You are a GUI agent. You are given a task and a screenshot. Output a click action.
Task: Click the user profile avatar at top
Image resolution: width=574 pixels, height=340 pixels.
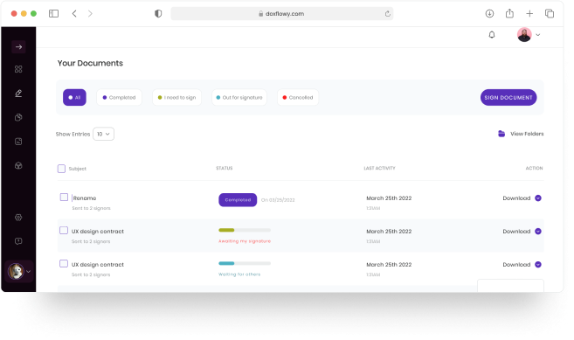tap(524, 35)
